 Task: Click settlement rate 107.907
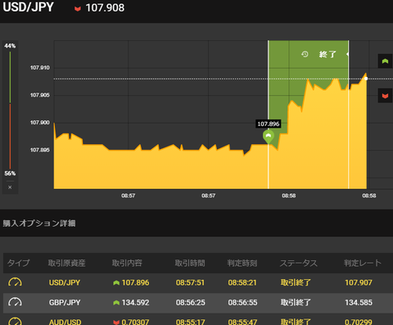tap(359, 282)
